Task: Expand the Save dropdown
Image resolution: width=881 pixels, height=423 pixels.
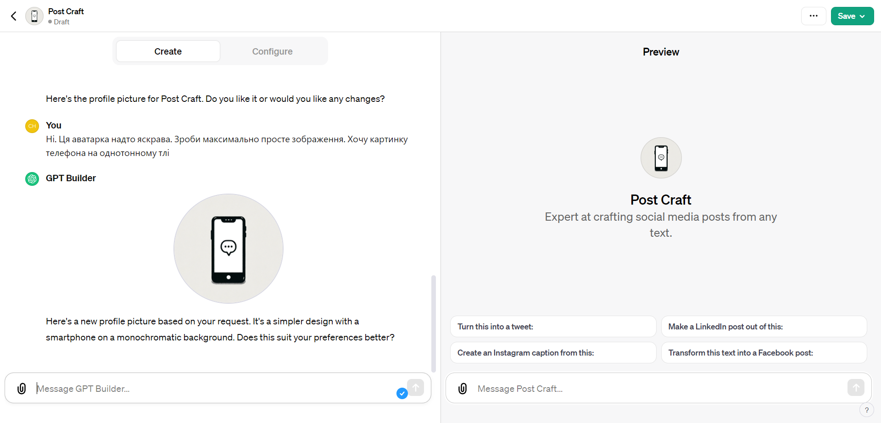Action: [852, 16]
